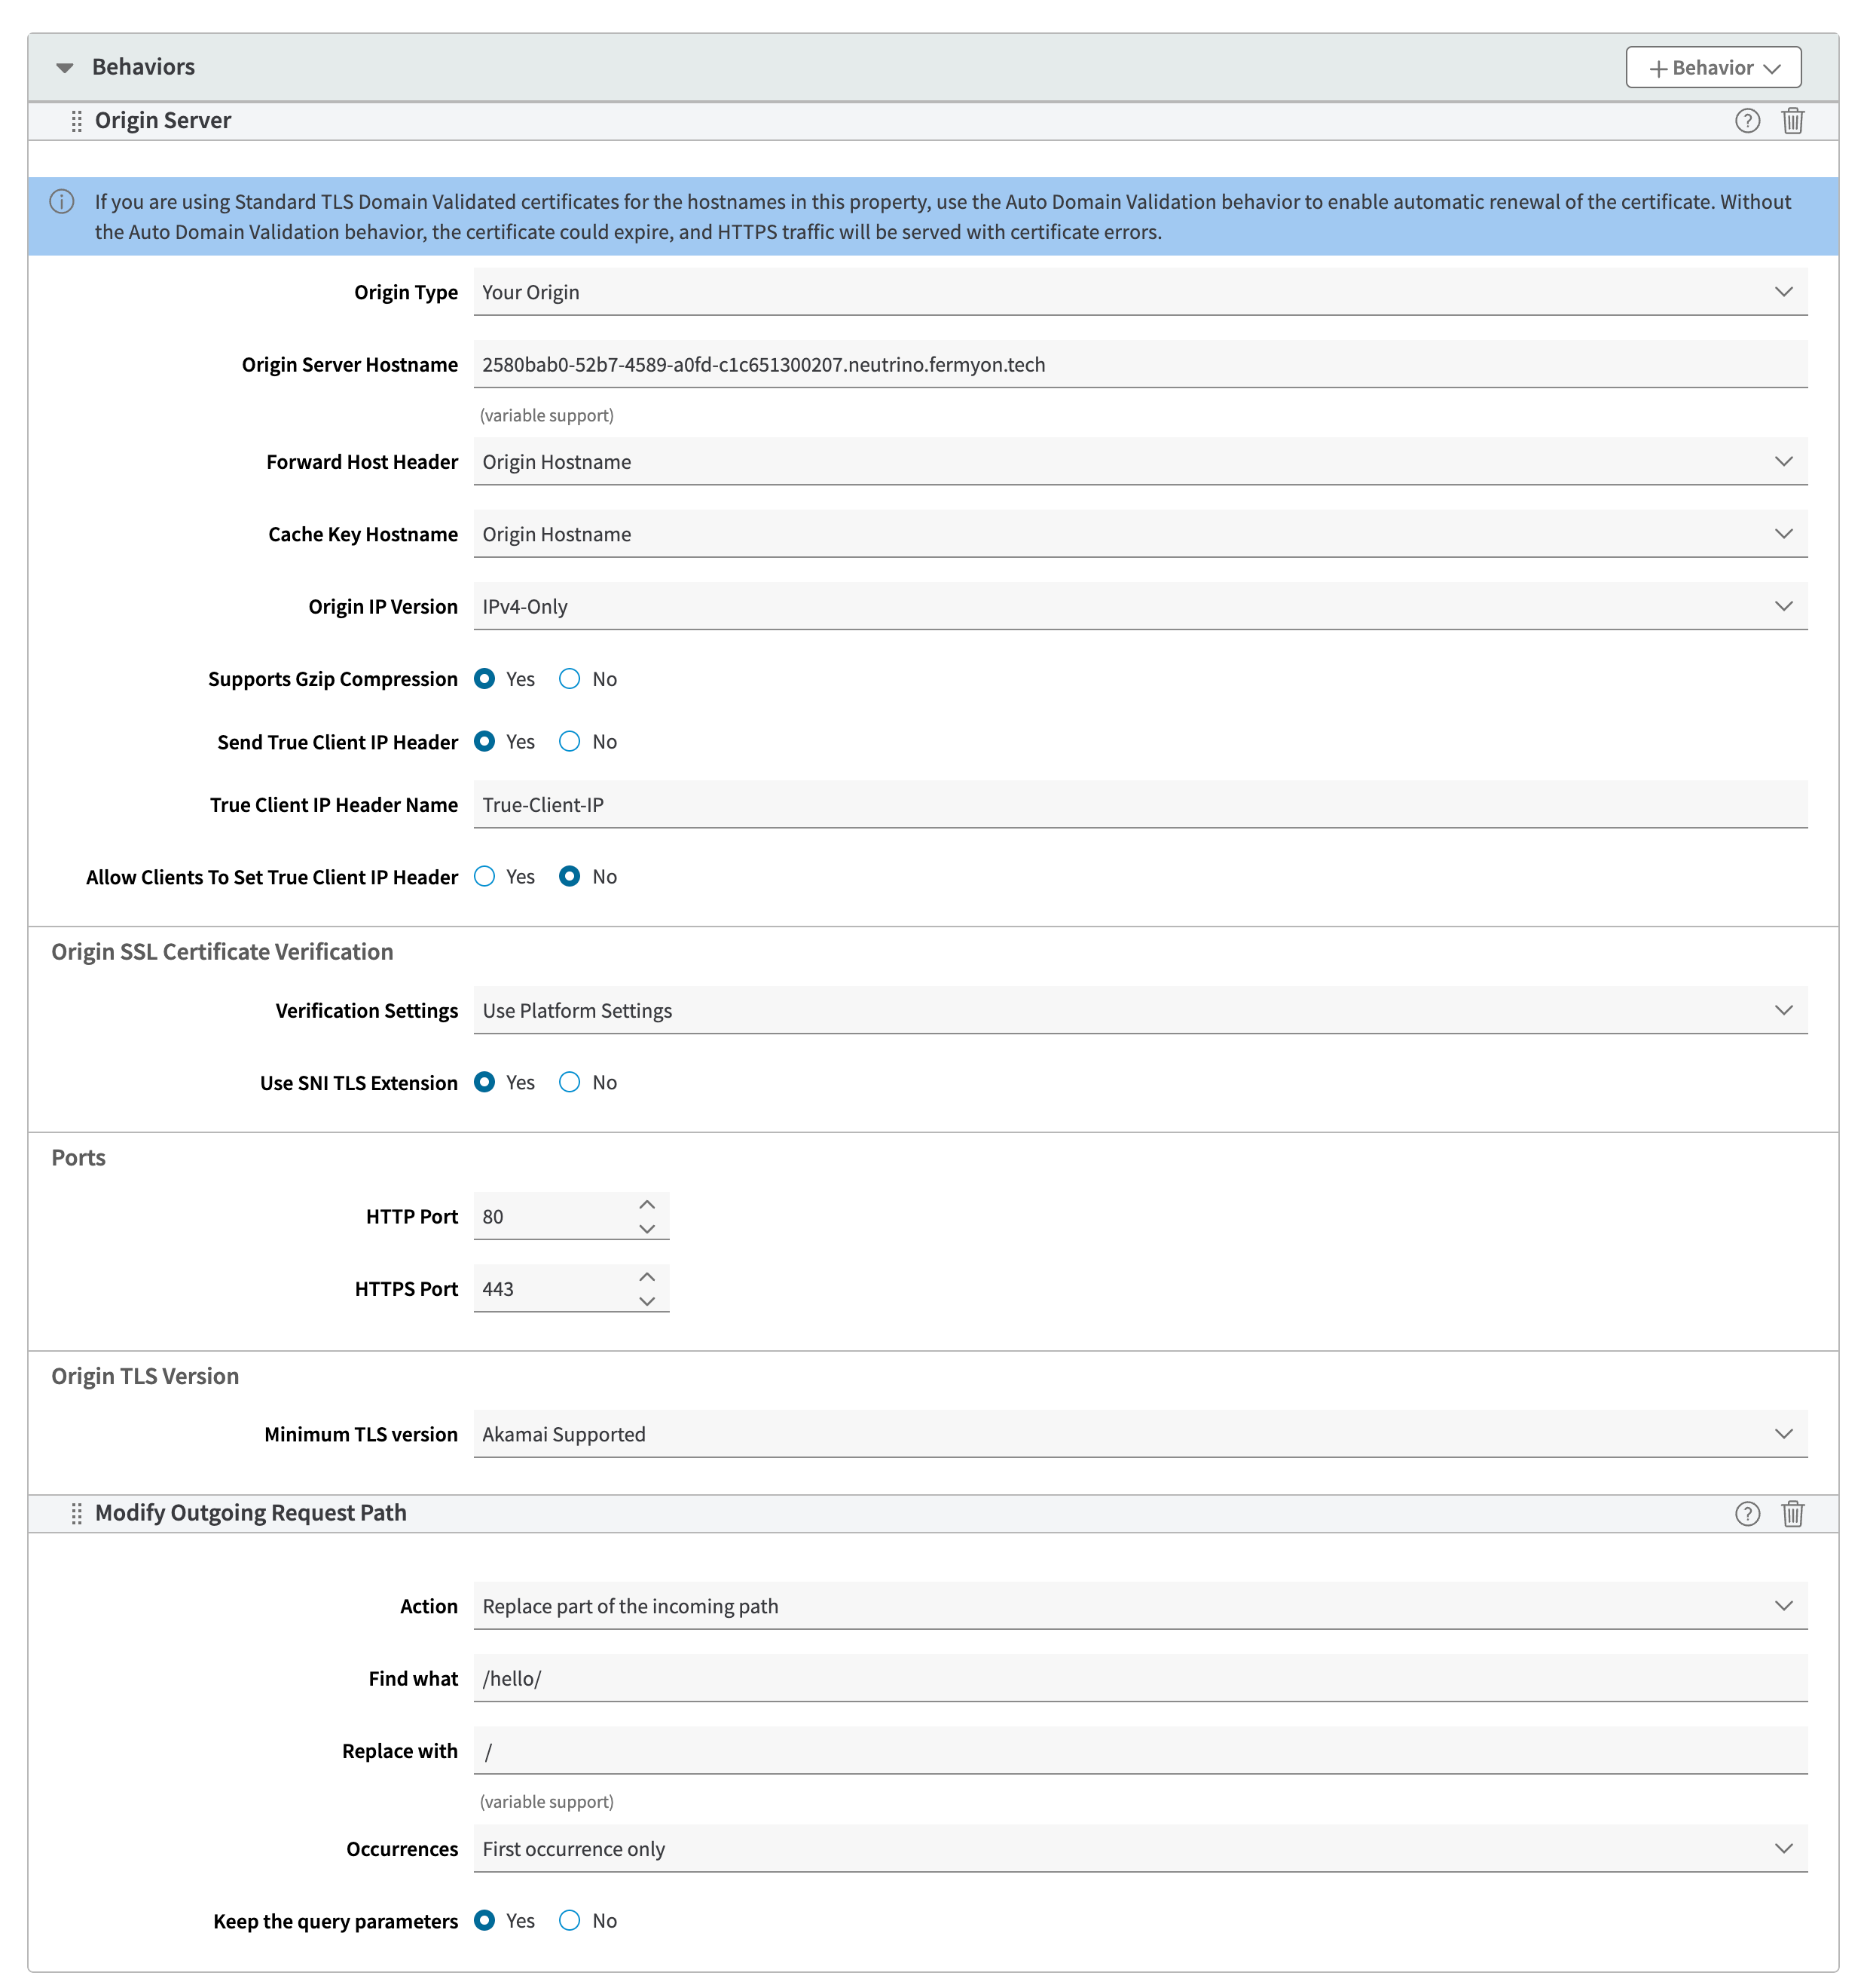Set Supports Gzip Compression to No

point(570,679)
